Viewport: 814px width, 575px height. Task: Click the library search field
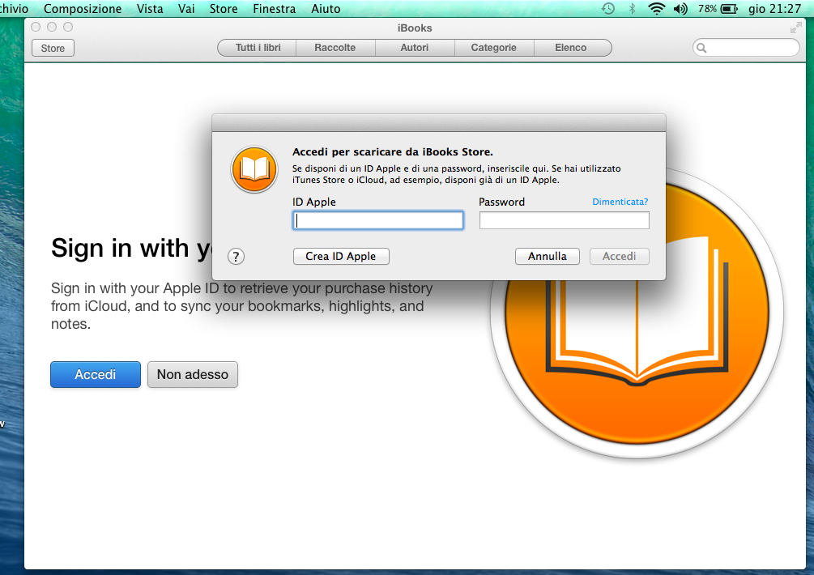pos(746,49)
